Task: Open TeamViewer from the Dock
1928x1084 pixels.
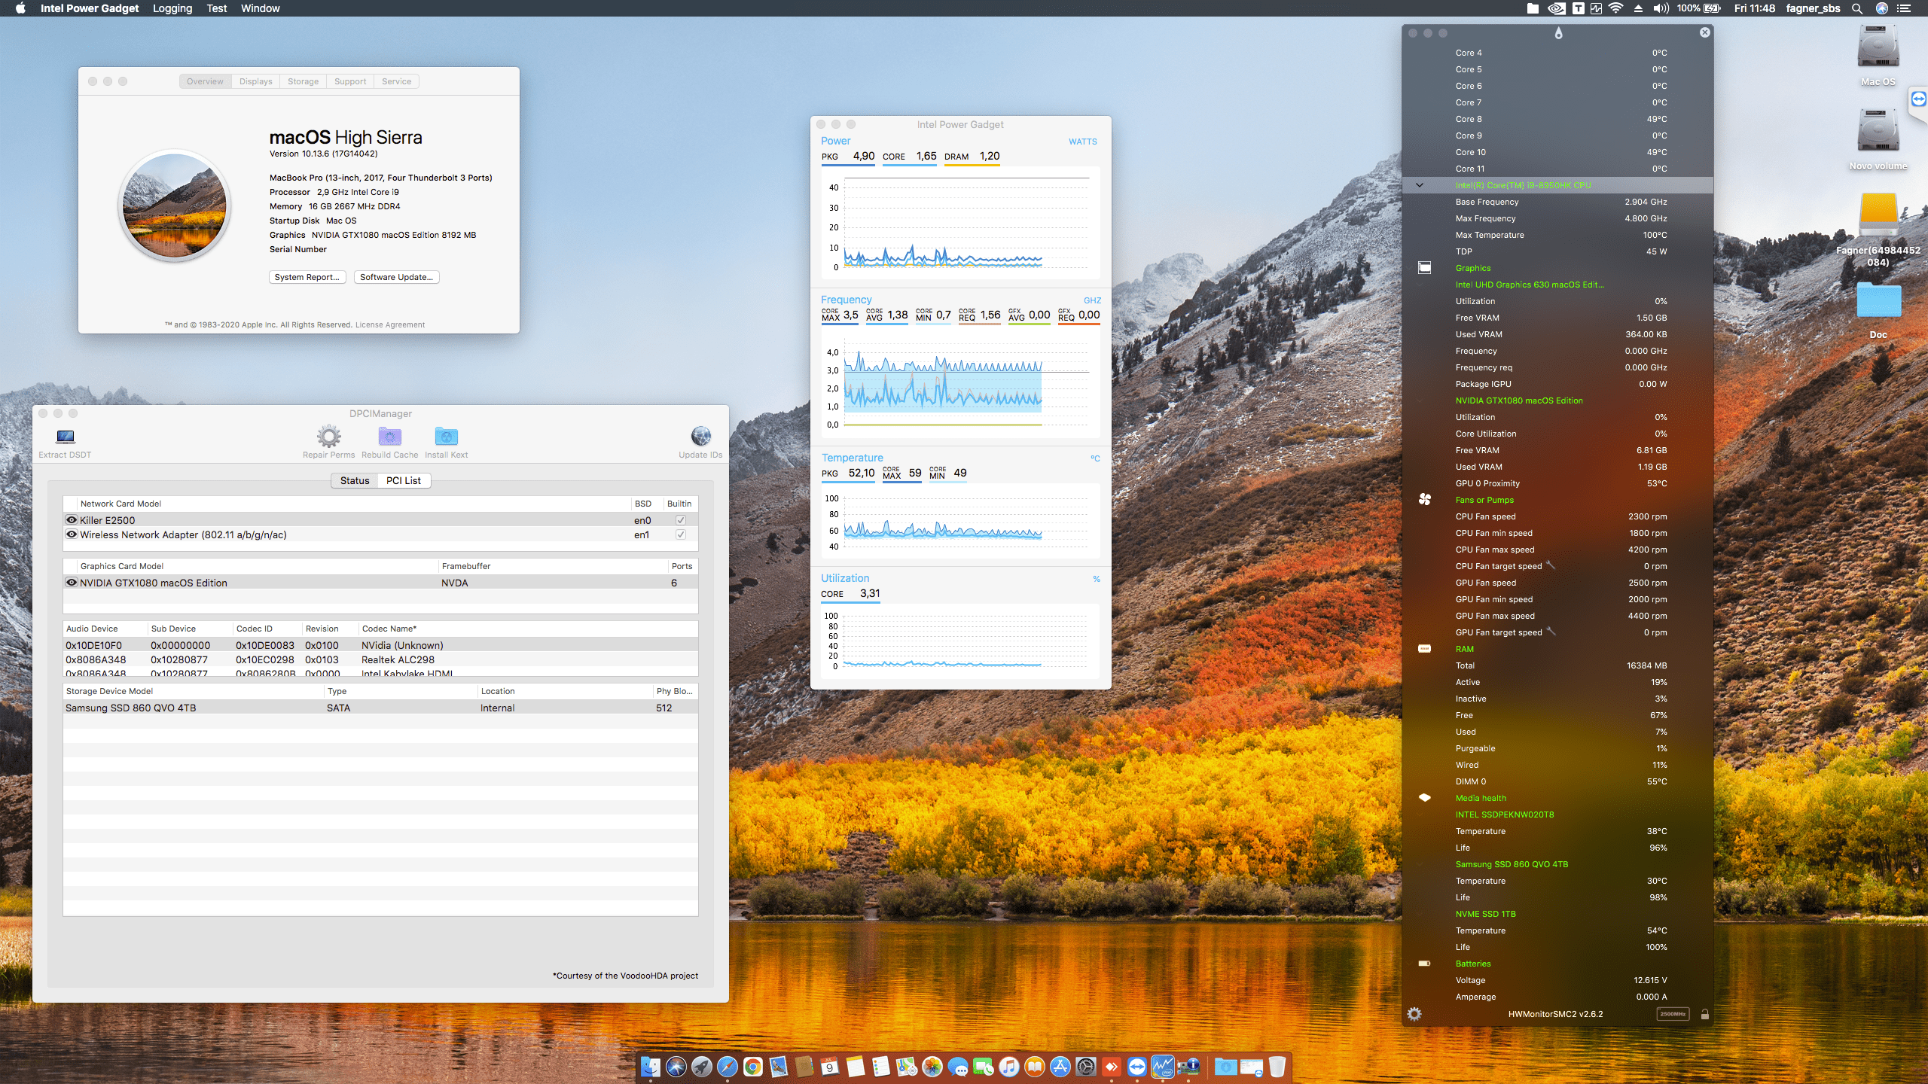Action: coord(1137,1066)
